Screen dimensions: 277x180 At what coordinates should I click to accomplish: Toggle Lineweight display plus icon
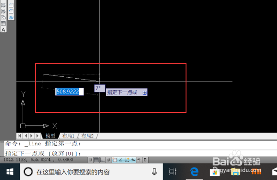point(139,160)
